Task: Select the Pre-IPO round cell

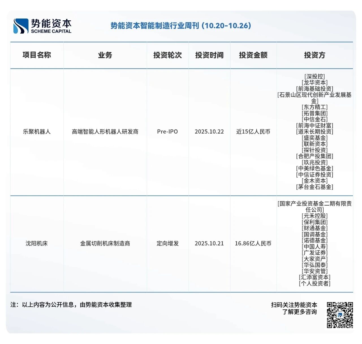Action: (167, 132)
